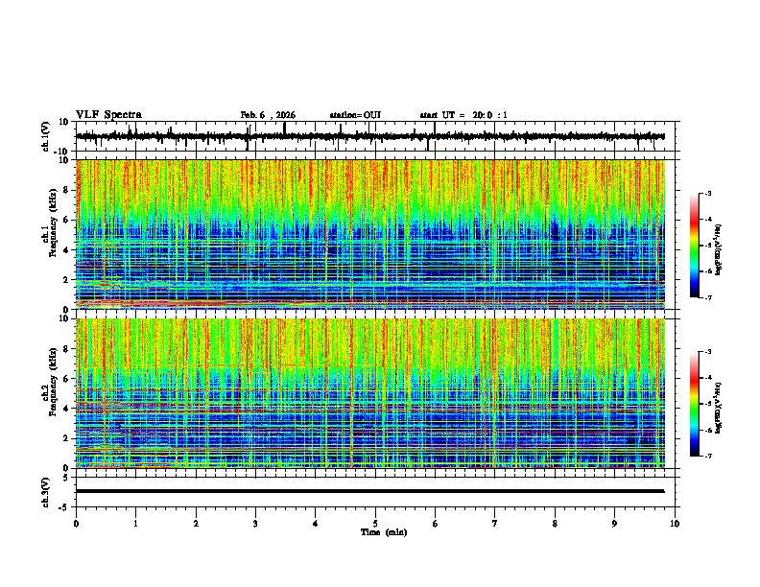This screenshot has width=760, height=587.
Task: Click the ch.1 "Frequency (kHz)" axis label
Action: click(x=54, y=223)
